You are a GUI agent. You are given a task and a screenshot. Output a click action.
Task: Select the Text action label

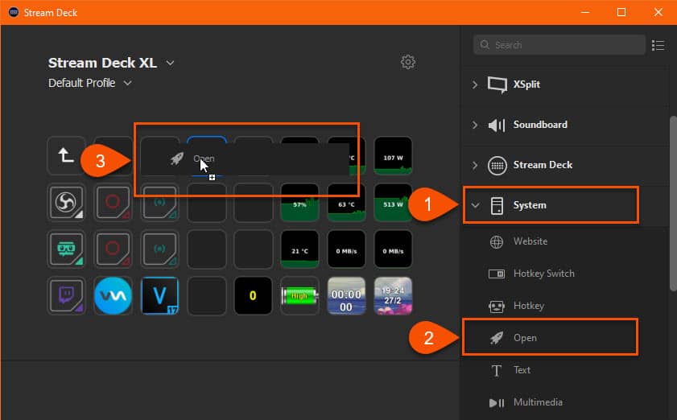click(522, 370)
